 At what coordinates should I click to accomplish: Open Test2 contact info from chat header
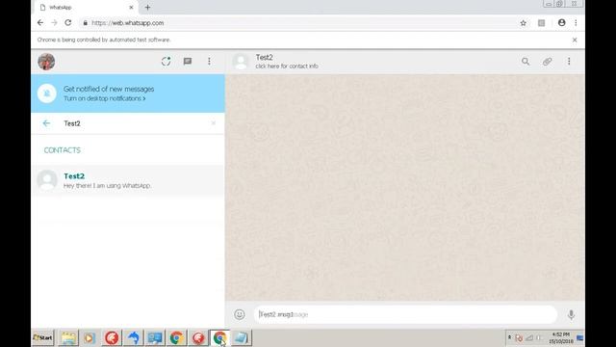287,62
